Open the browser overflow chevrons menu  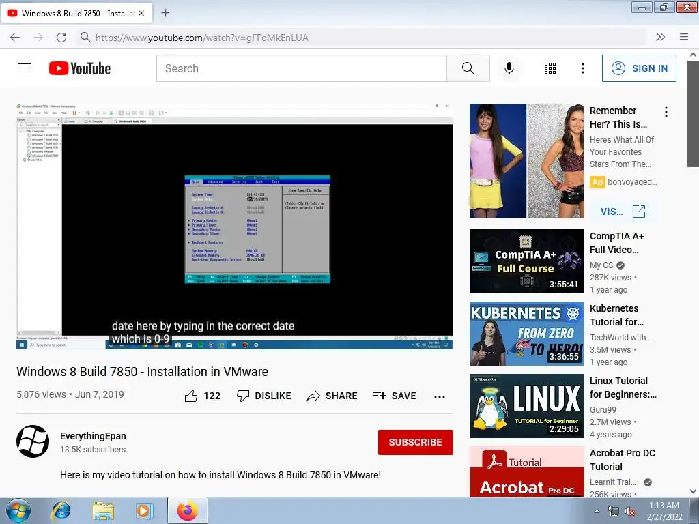coord(661,37)
